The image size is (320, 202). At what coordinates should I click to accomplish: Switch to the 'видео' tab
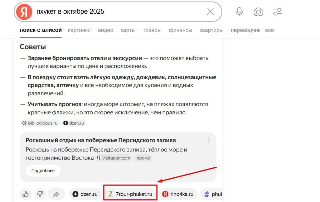(x=106, y=30)
